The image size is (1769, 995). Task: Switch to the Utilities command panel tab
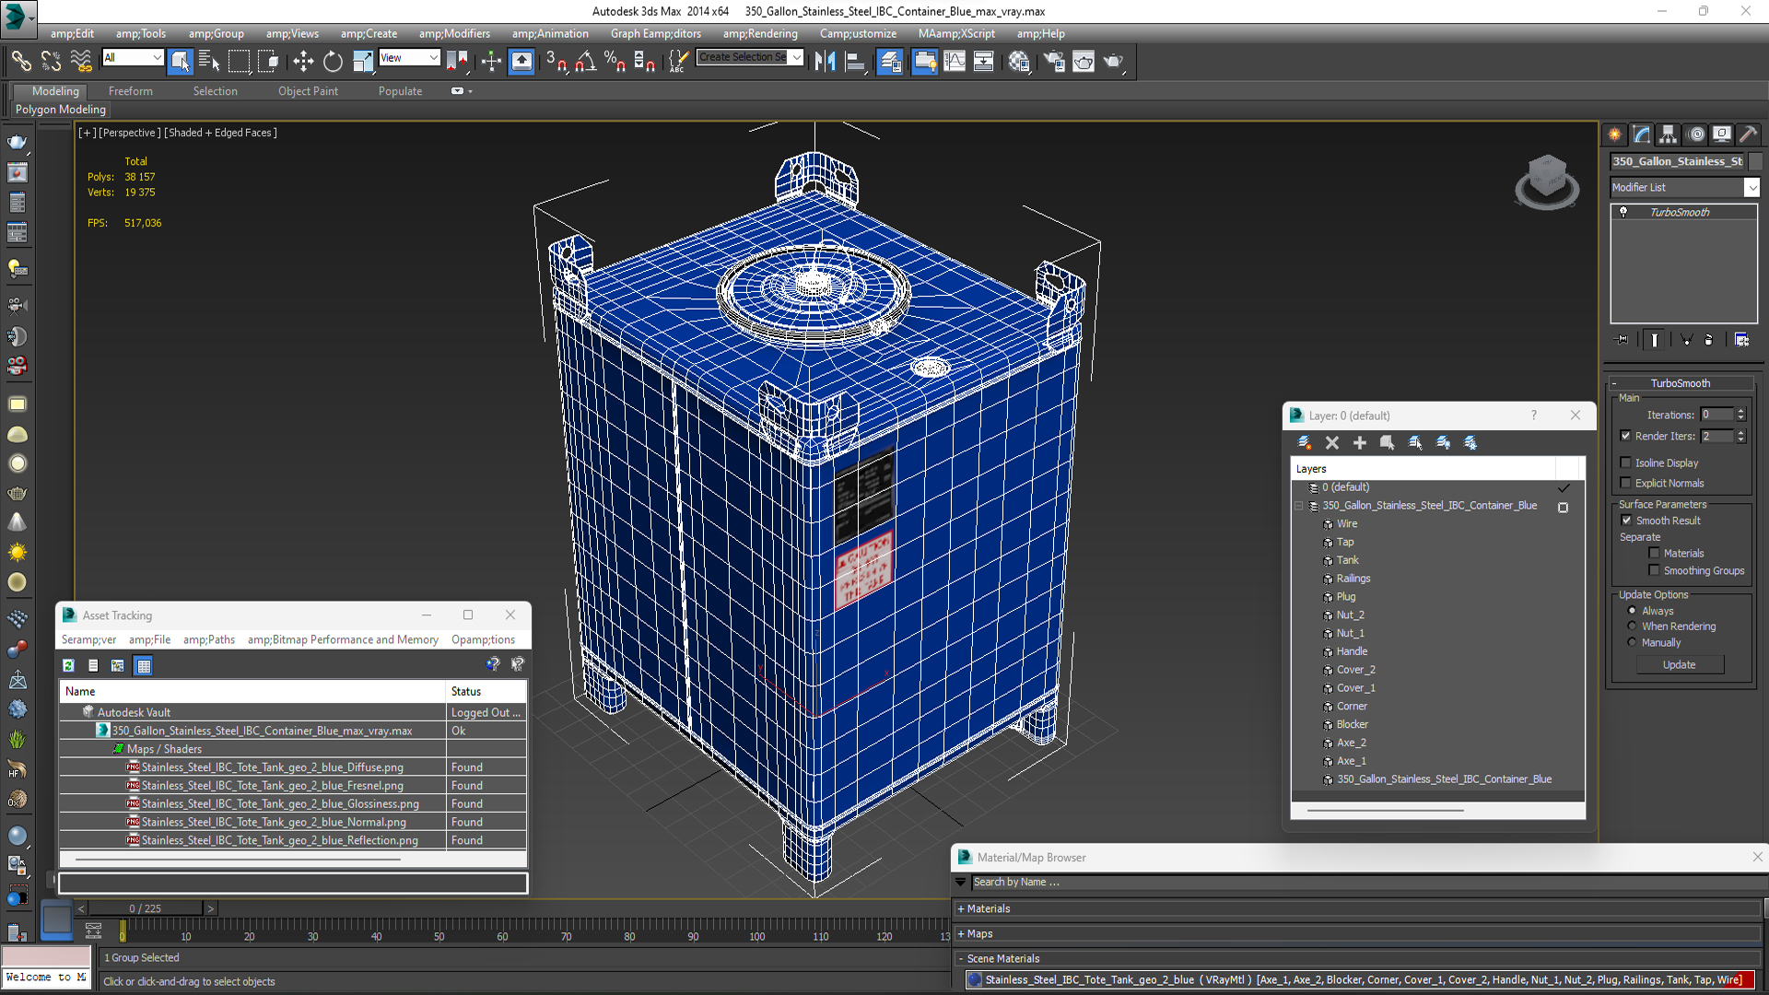pyautogui.click(x=1749, y=135)
